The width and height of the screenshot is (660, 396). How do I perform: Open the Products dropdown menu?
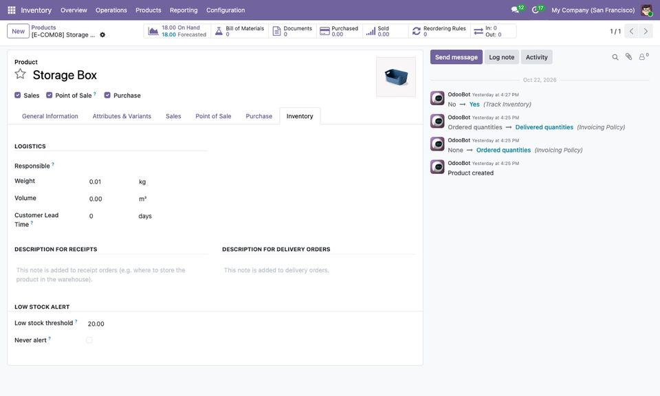[148, 10]
